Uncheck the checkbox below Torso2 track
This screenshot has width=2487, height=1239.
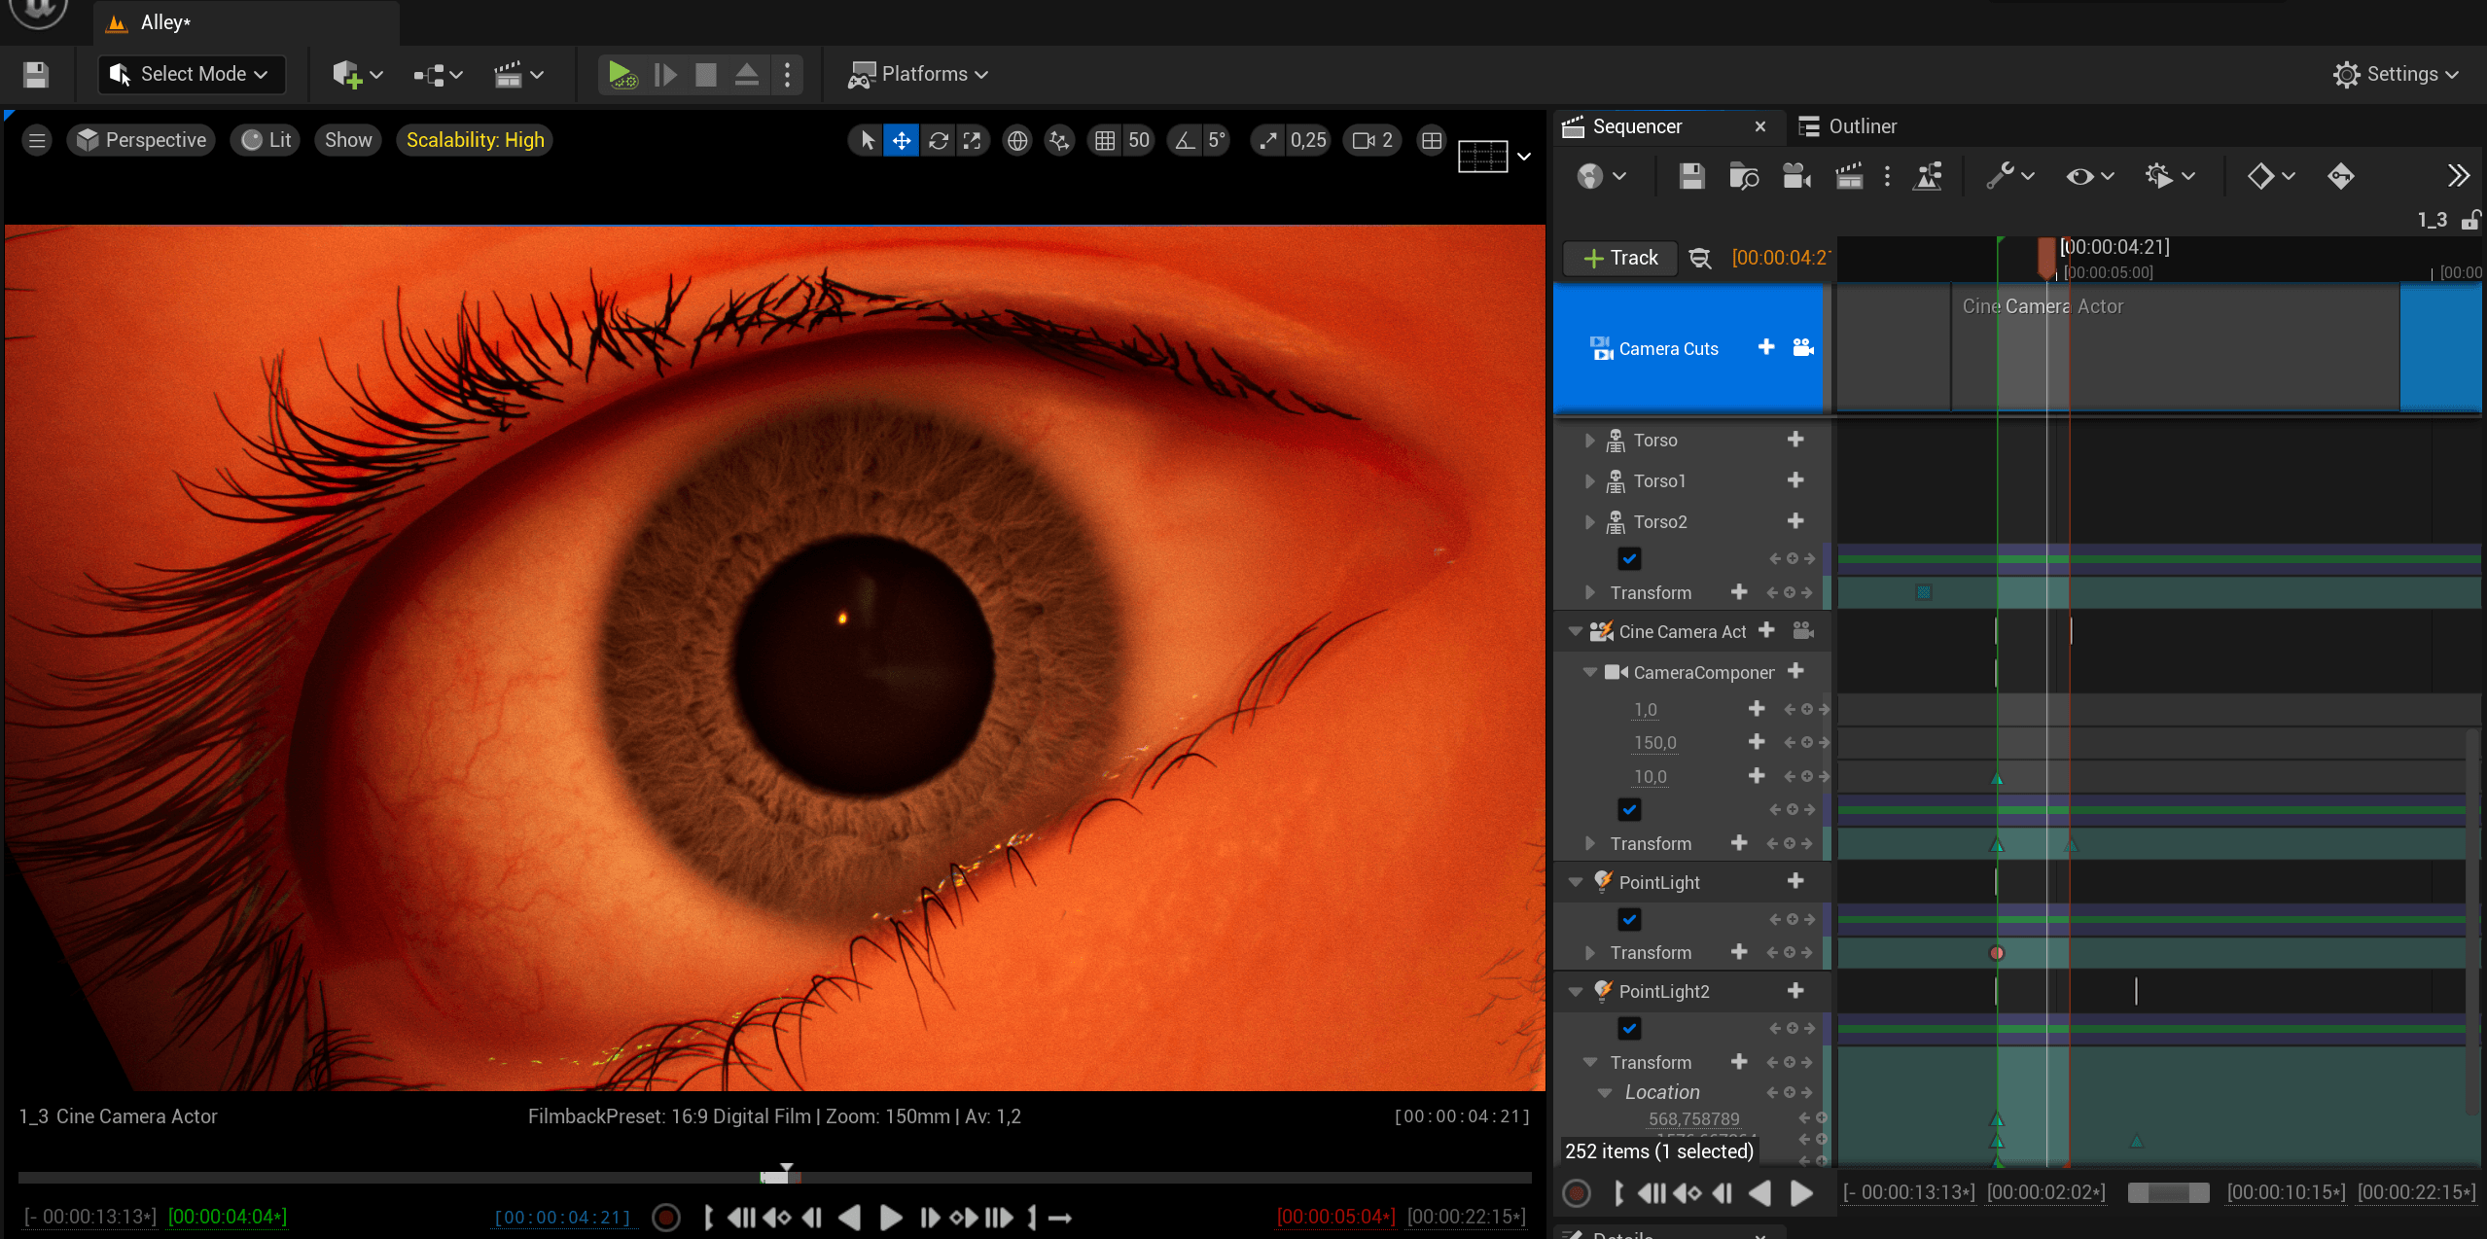[1629, 558]
